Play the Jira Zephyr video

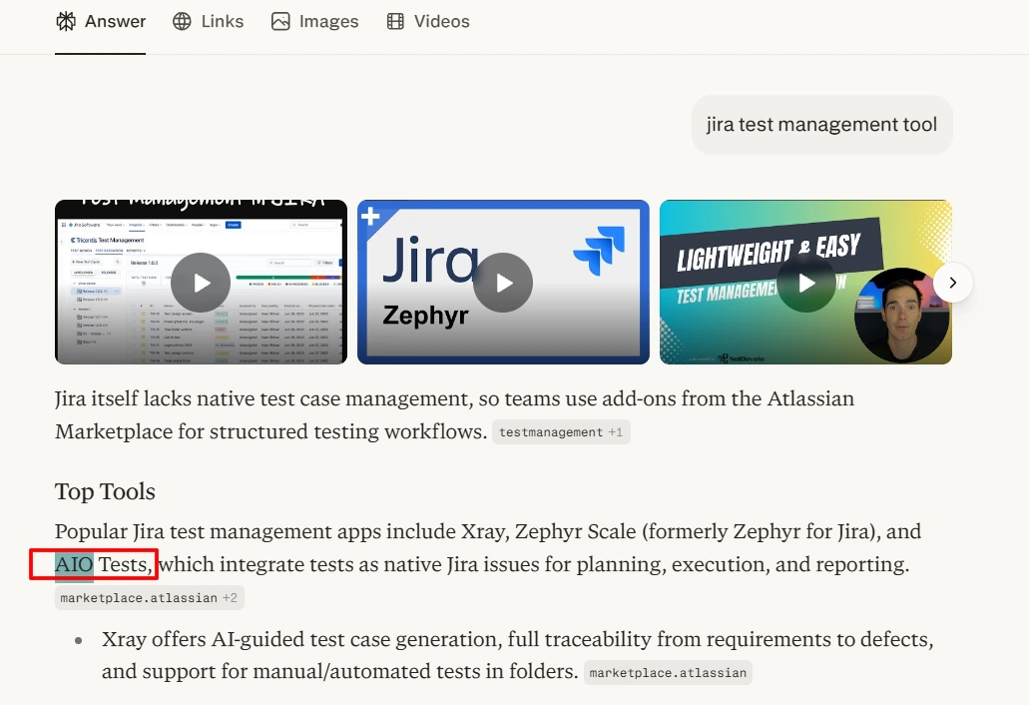click(x=503, y=283)
